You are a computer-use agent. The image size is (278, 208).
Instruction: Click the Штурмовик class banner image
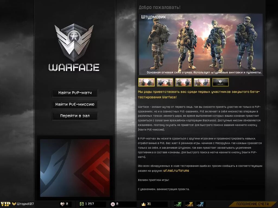[x=201, y=45]
